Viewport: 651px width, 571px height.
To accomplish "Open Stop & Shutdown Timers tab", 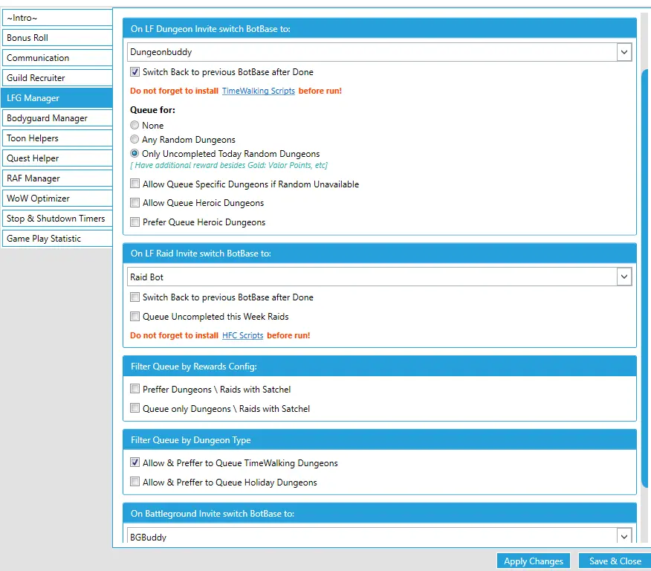I will [x=57, y=219].
